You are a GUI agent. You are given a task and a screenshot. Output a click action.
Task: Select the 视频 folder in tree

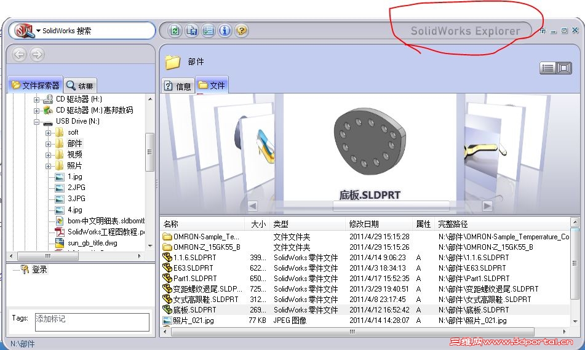74,154
